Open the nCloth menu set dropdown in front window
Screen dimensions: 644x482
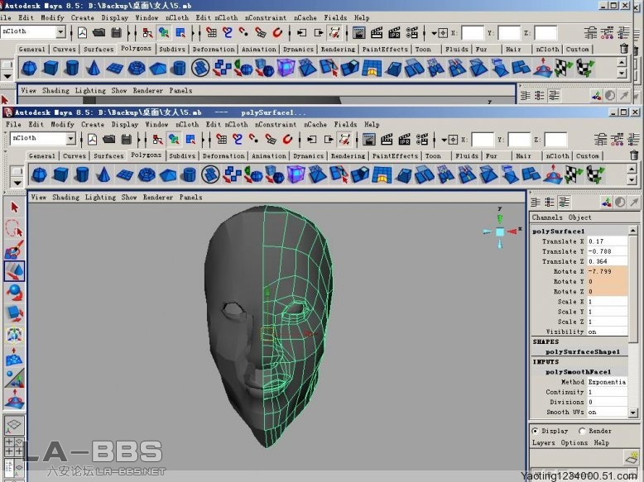[70, 139]
